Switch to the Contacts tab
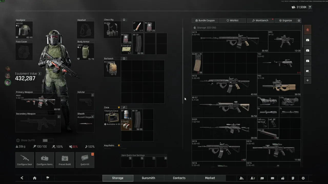Screen dimensions: 328x184 [179, 178]
